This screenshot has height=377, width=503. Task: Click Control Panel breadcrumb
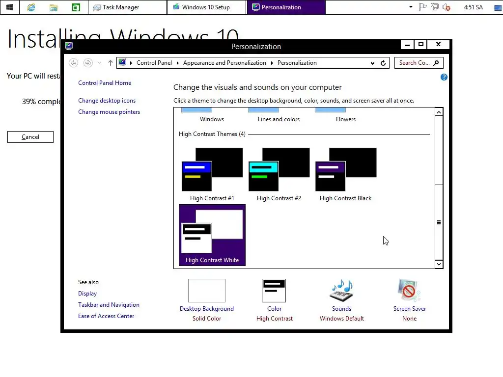coord(154,63)
